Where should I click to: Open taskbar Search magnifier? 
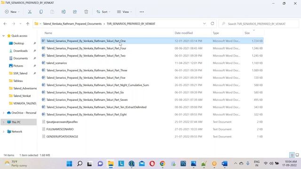[x=79, y=164]
